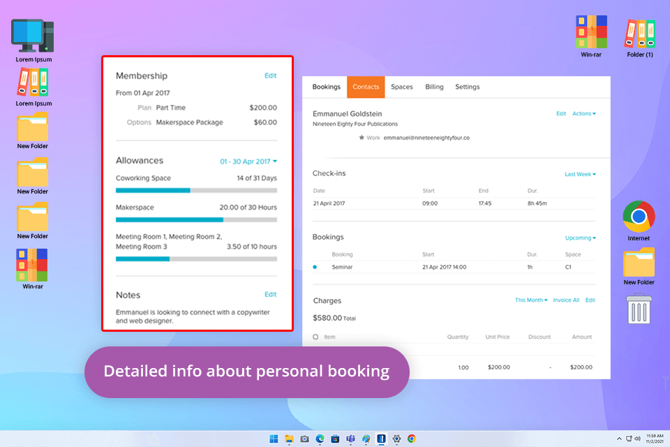The image size is (670, 447).
Task: Open the Upcoming bookings filter dropdown
Action: tap(580, 238)
